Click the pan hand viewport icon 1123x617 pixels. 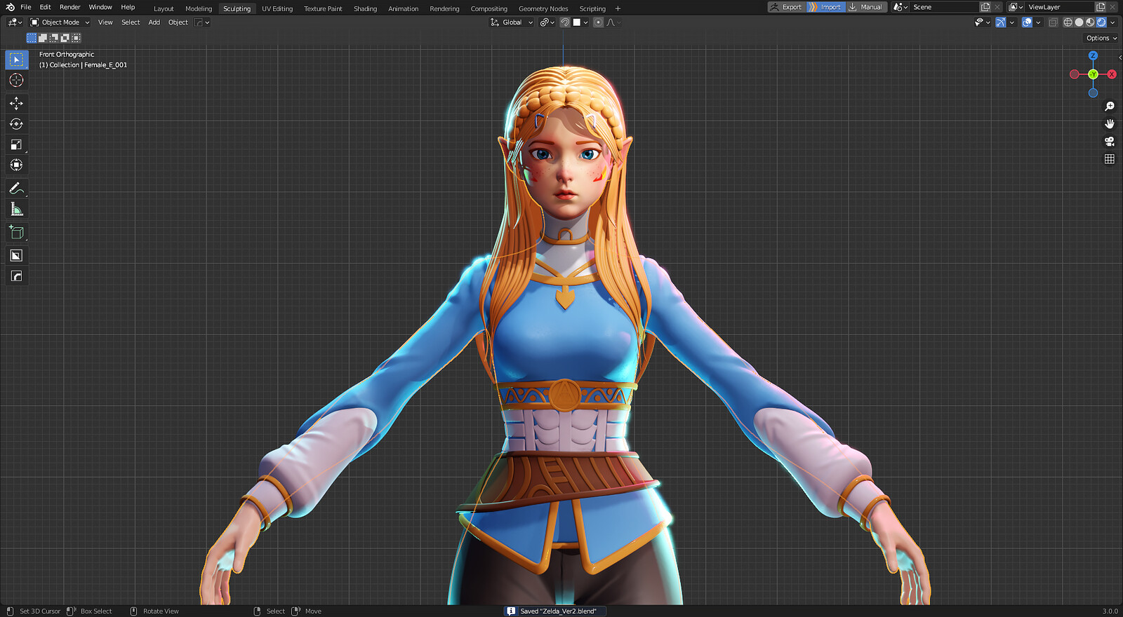click(x=1110, y=124)
